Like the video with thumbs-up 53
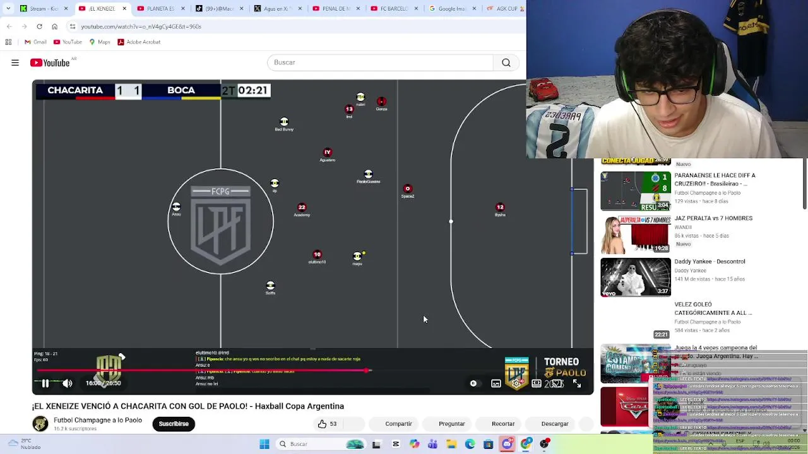The image size is (808, 454). tap(328, 424)
